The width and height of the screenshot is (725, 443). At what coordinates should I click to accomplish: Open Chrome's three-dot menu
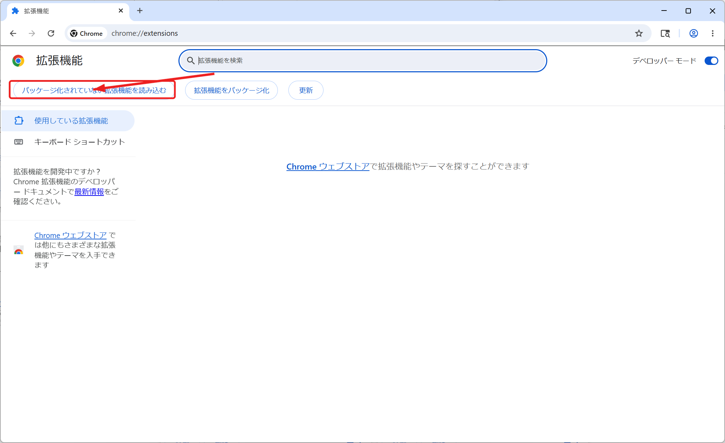click(x=713, y=33)
